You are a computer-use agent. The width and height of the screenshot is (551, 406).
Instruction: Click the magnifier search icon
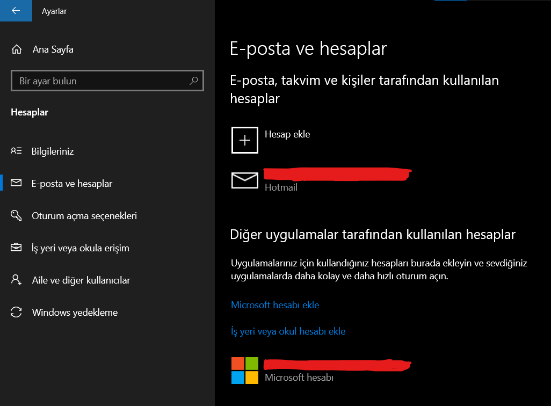pyautogui.click(x=194, y=81)
